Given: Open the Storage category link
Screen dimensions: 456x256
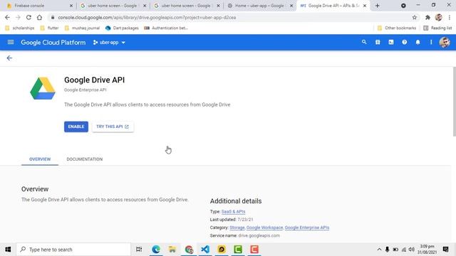Looking at the screenshot, I should (237, 228).
